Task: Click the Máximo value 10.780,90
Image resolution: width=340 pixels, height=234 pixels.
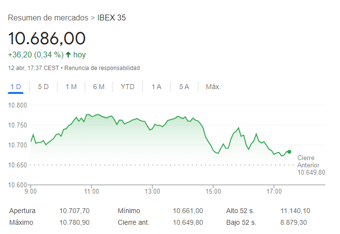Action: coord(75,222)
